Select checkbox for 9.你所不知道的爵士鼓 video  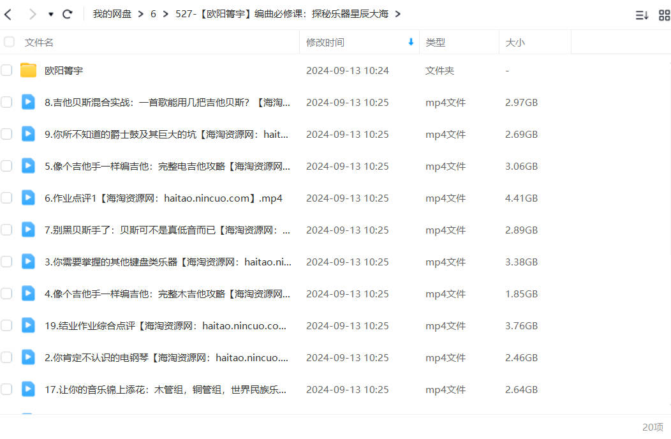tap(6, 134)
